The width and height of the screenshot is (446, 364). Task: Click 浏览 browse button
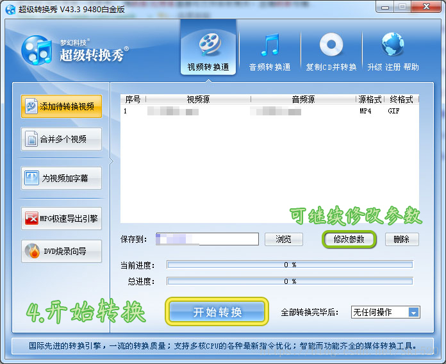point(284,239)
